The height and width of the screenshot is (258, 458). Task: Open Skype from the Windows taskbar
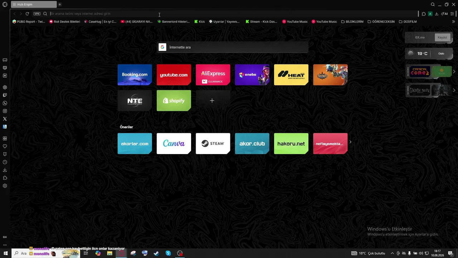coord(168,253)
